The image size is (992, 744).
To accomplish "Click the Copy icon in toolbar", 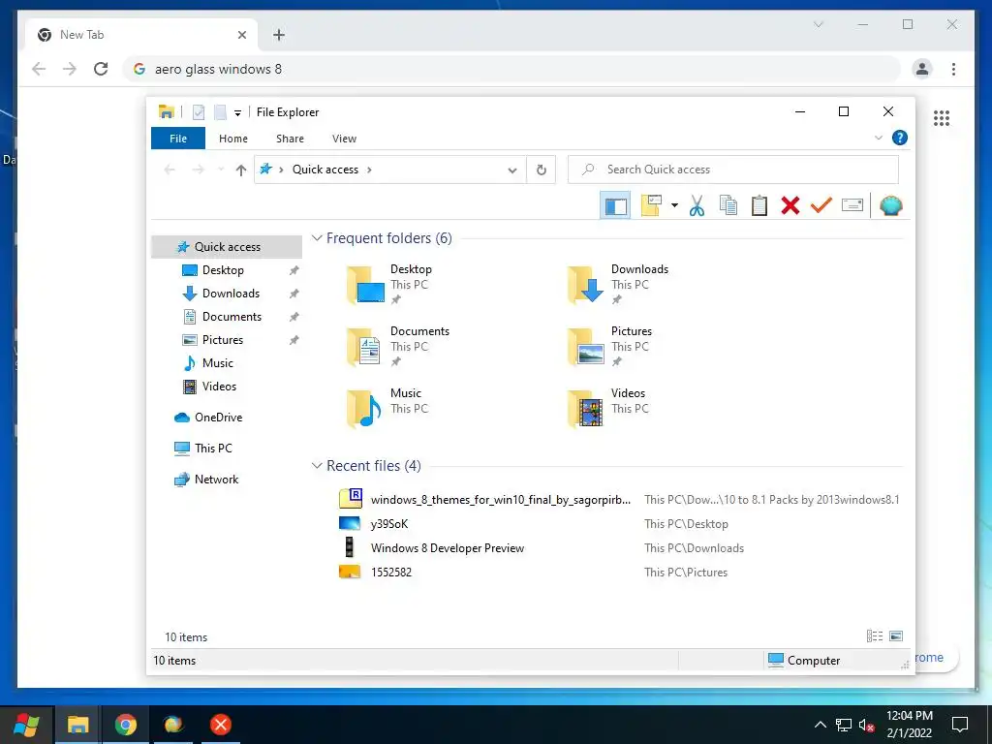I will click(728, 205).
